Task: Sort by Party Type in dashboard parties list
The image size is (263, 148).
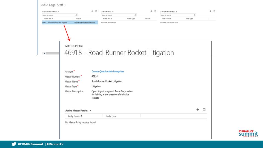Action: click(x=189, y=19)
